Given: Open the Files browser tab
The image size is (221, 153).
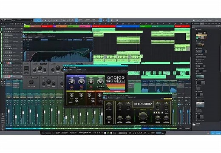Looking at the screenshot, I should pos(210,24).
